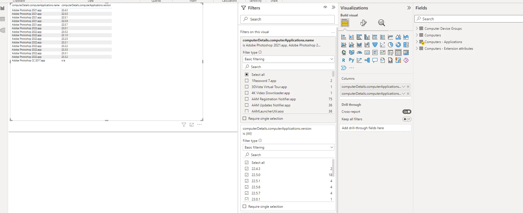Image resolution: width=523 pixels, height=213 pixels.
Task: Insert a Python visual
Action: [x=352, y=60]
